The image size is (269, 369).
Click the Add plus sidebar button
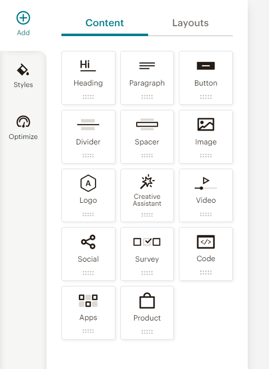(23, 24)
